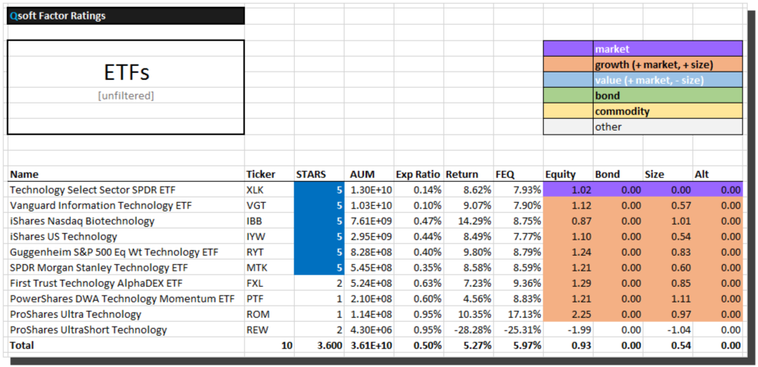The image size is (758, 367).
Task: Click the VGT ticker cell
Action: [x=269, y=206]
